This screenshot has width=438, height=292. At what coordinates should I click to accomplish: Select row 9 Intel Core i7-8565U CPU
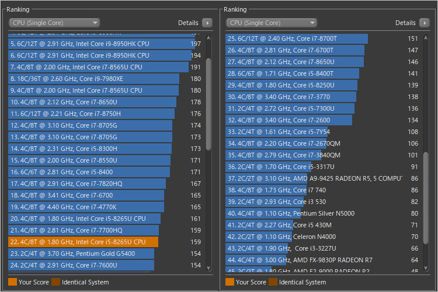coord(105,90)
